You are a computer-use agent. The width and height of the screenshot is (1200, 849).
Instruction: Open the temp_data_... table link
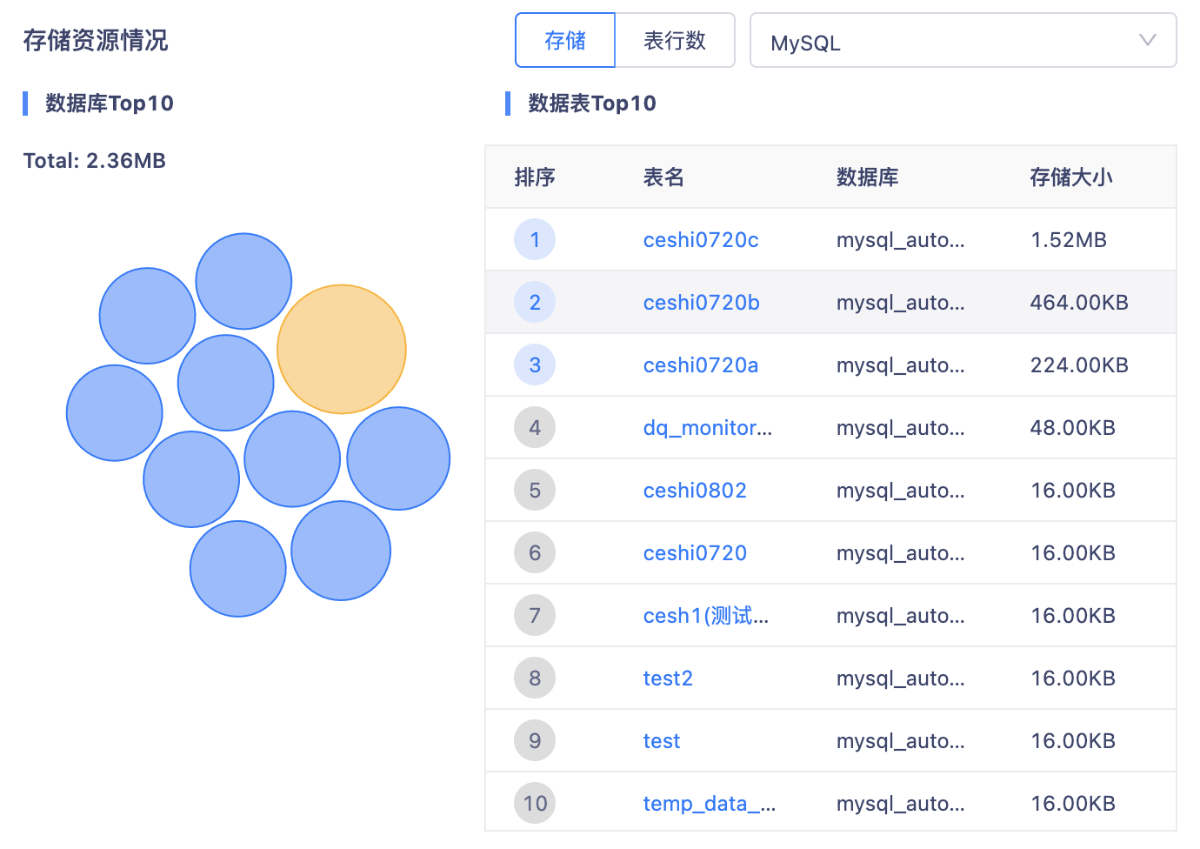pos(709,804)
